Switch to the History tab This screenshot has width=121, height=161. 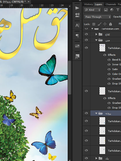[88, 4]
